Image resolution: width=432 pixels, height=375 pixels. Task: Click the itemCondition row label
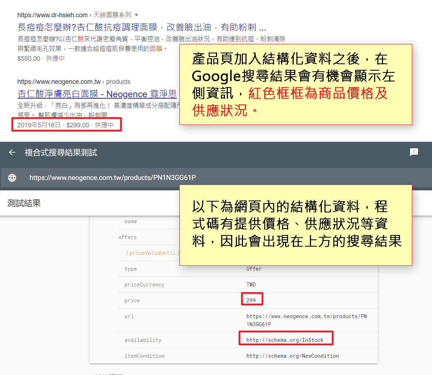tap(144, 356)
